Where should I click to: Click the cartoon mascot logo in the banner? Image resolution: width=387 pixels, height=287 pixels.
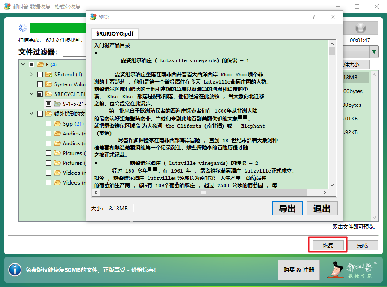(x=335, y=270)
